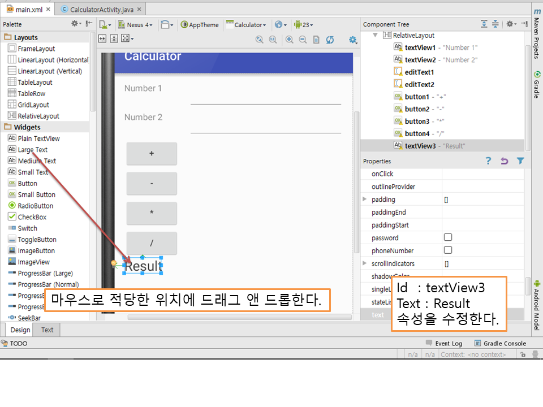543x407 pixels.
Task: Open the Nexus 4 device dropdown
Action: click(135, 25)
